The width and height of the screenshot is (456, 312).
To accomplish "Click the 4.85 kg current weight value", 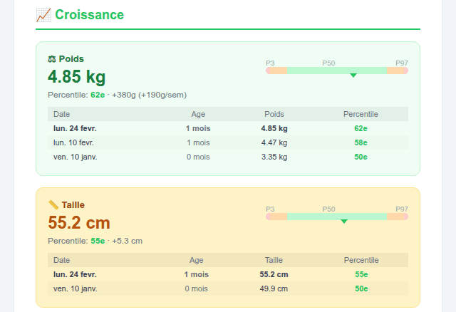I will 76,76.
